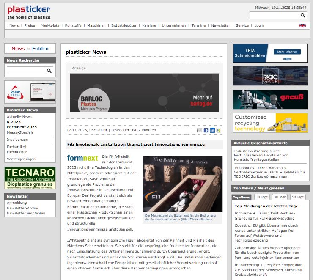Viewport: 313px width, 280px height.
Task: Click the article headline Fit: Emotionale Installation
Action: coord(136,145)
